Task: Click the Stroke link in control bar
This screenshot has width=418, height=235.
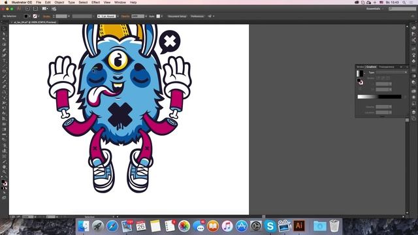Action: 46,16
